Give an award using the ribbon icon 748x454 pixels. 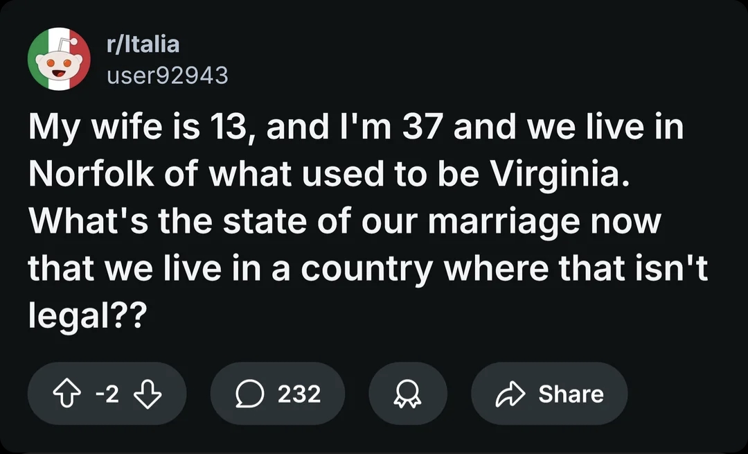coord(407,394)
